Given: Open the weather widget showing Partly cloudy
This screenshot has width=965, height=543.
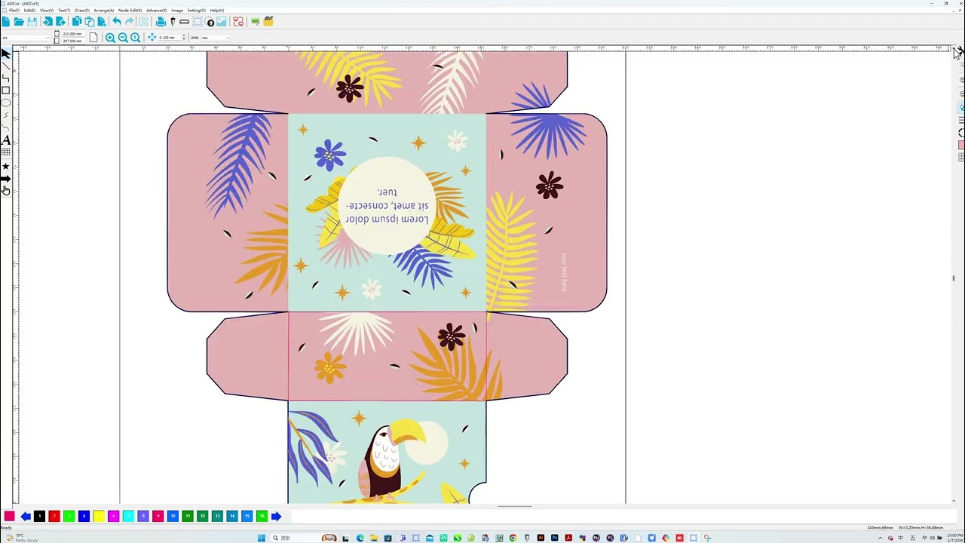Looking at the screenshot, I should pyautogui.click(x=23, y=538).
